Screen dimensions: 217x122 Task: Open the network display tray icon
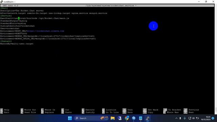pyautogui.click(x=190, y=118)
